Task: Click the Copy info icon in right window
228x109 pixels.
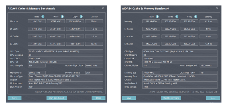Action: 196,17
